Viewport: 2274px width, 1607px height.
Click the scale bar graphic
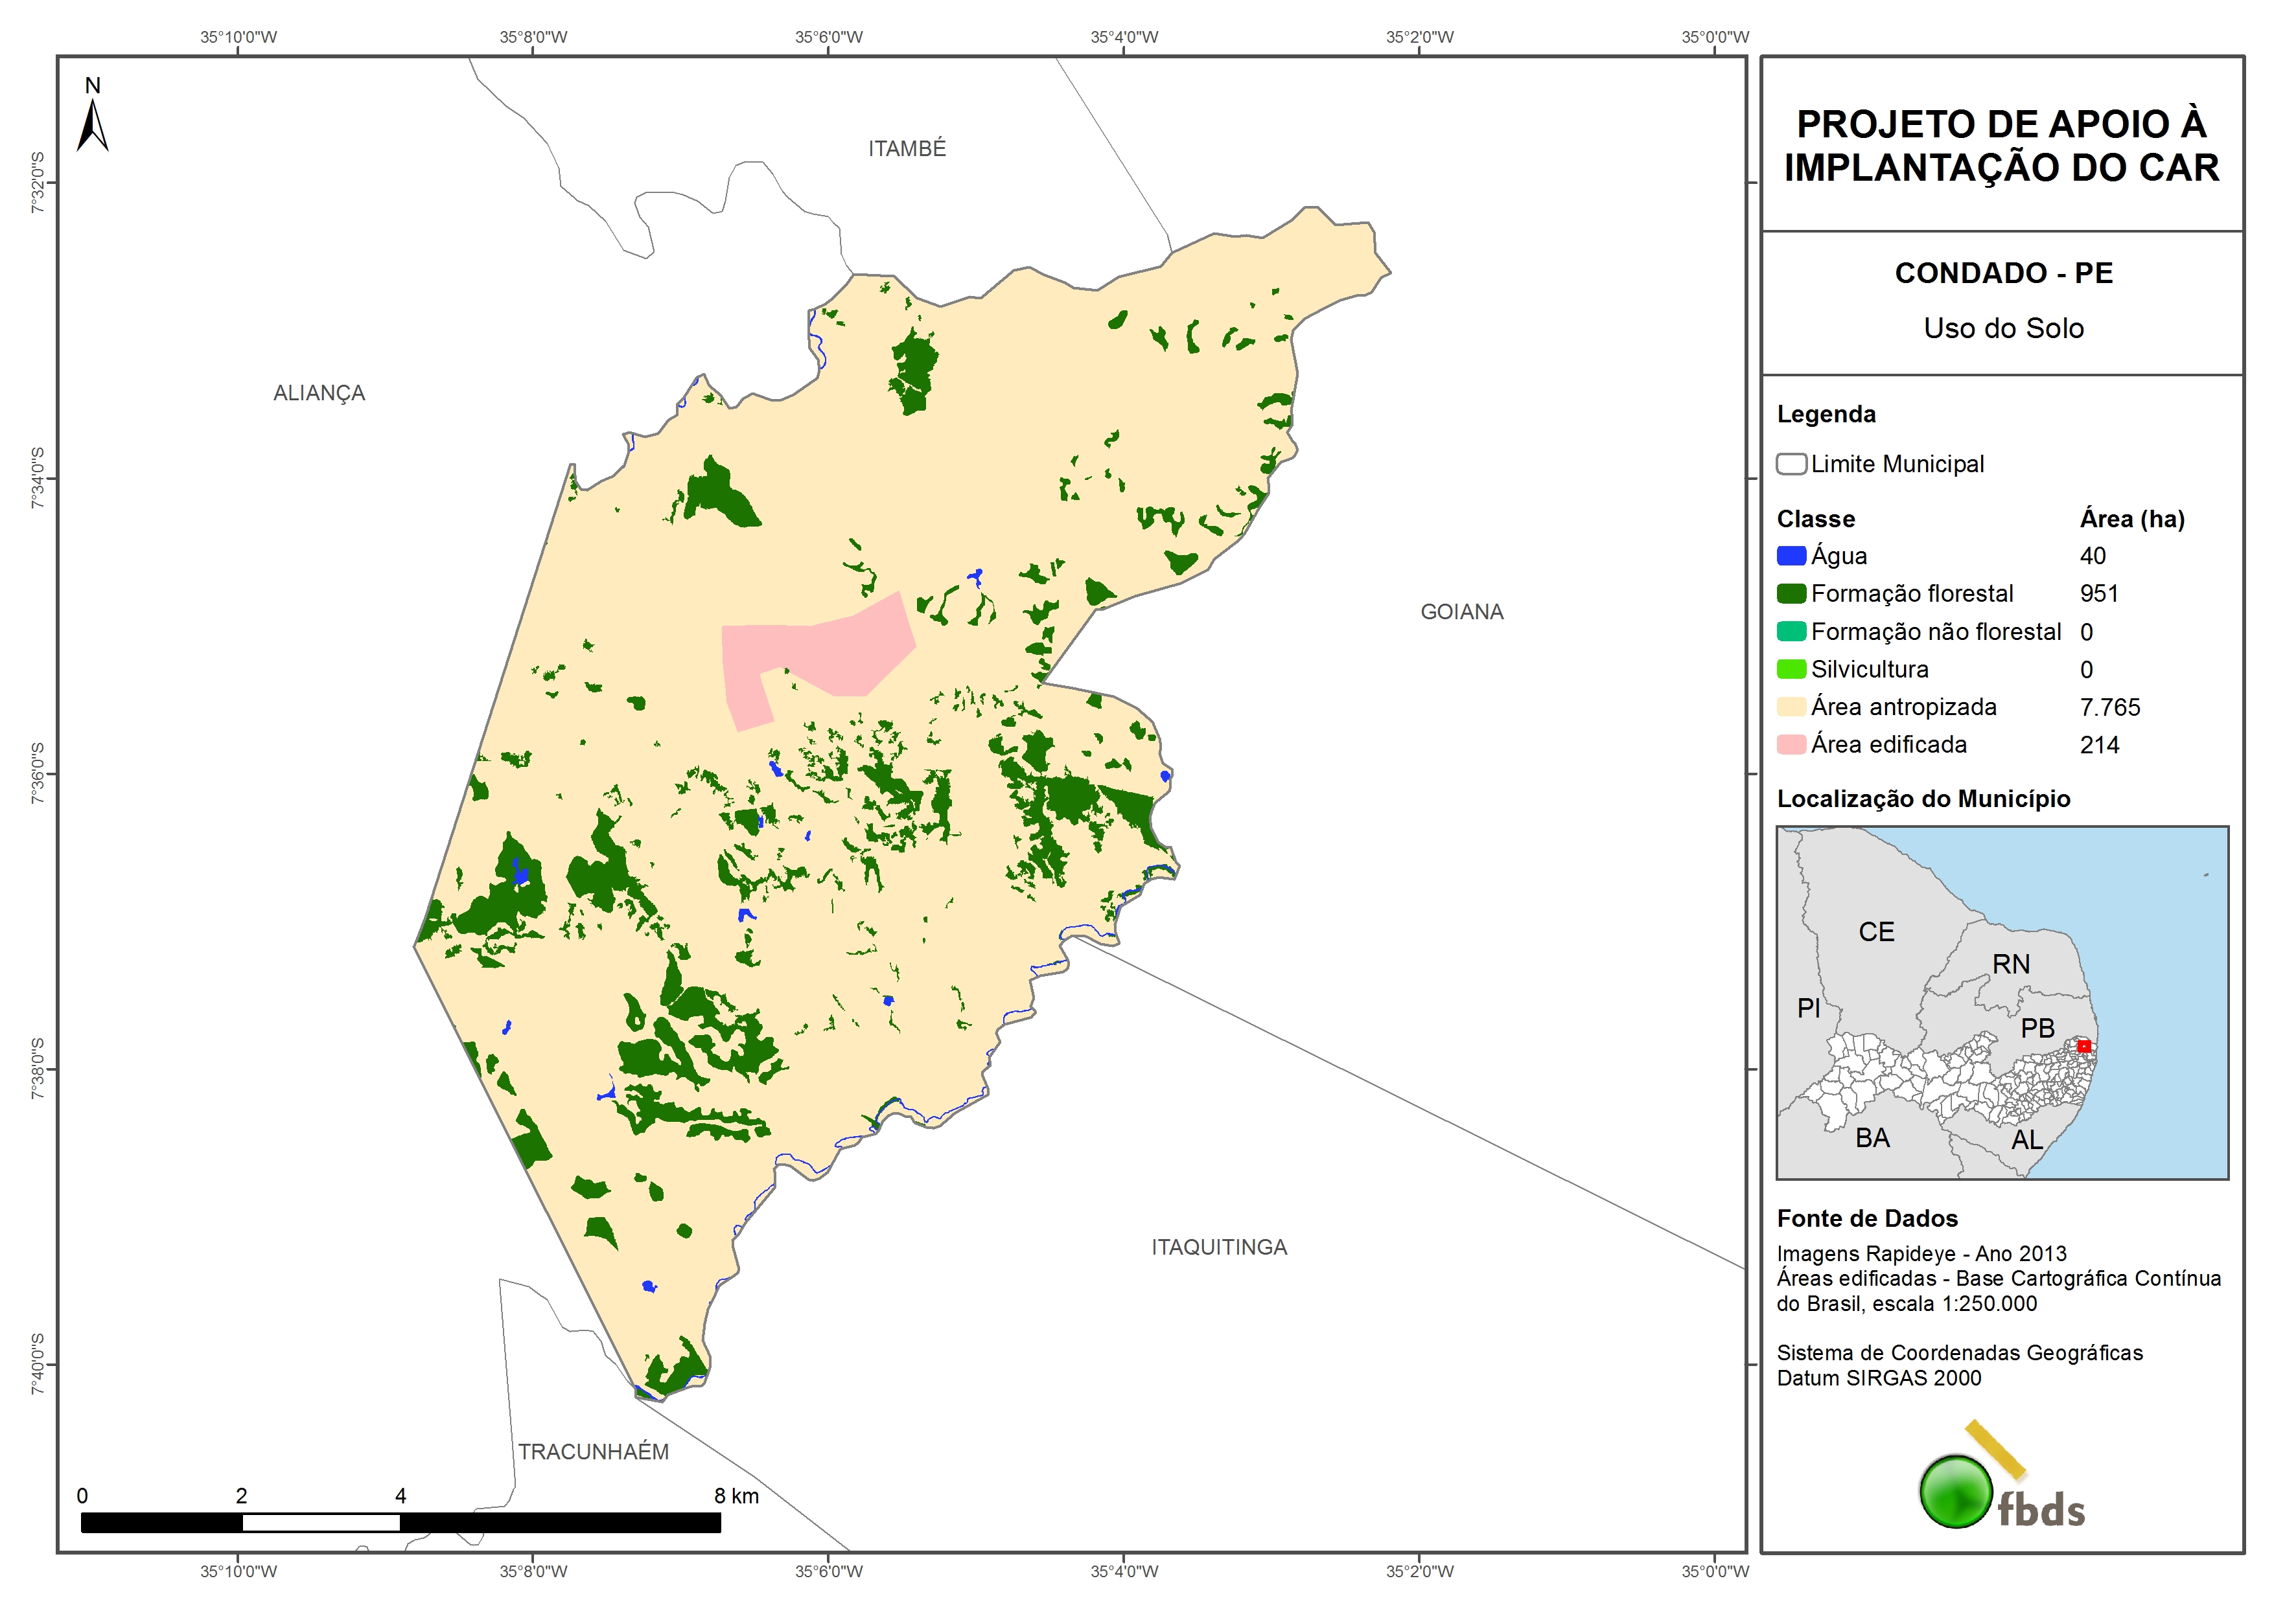400,1522
